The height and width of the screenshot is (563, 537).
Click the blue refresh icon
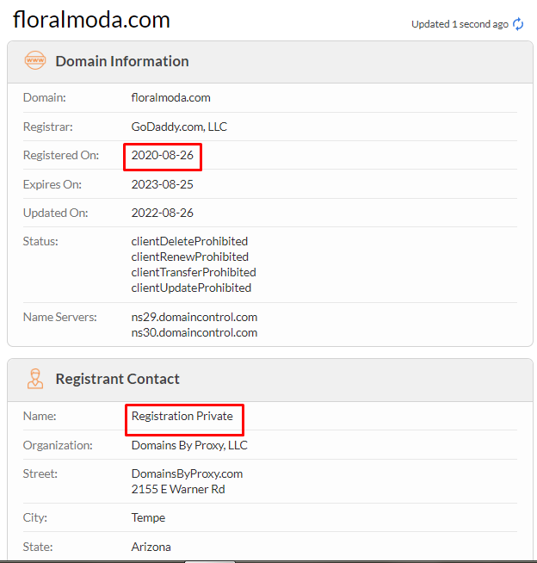coord(518,24)
